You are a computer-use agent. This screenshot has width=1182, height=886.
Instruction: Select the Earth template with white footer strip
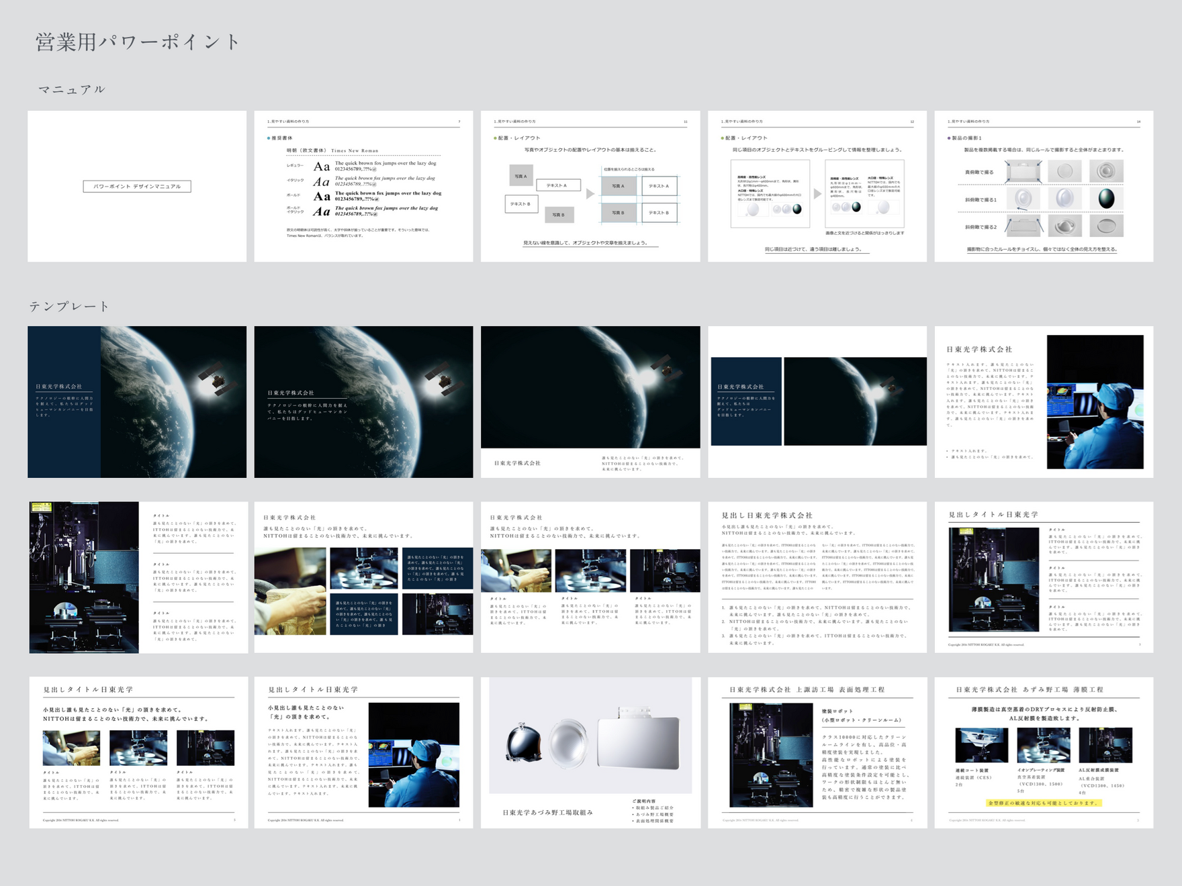click(x=590, y=402)
